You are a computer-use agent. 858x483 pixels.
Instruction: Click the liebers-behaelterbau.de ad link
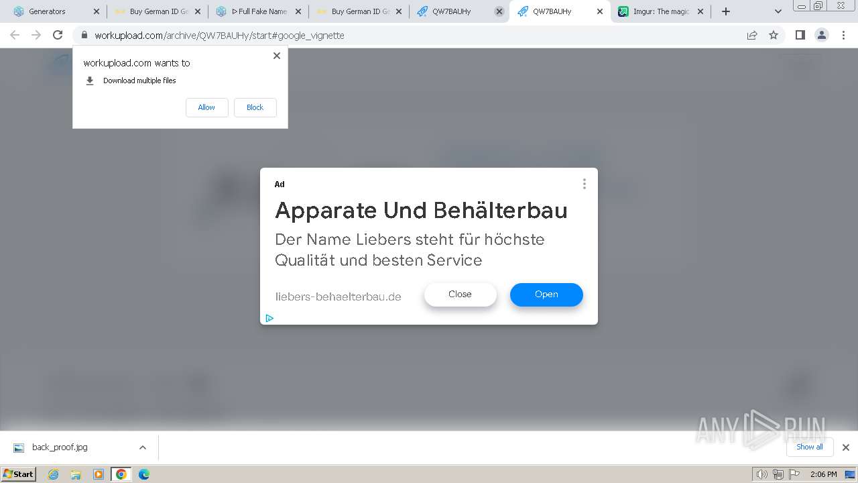point(339,297)
